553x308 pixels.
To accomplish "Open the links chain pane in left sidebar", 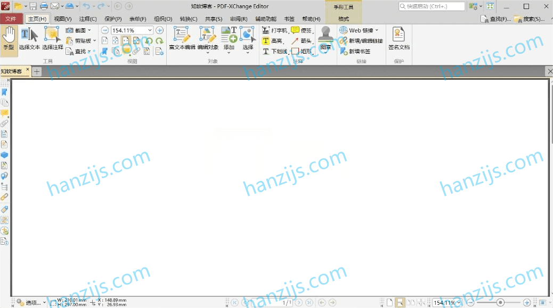I will (4, 197).
